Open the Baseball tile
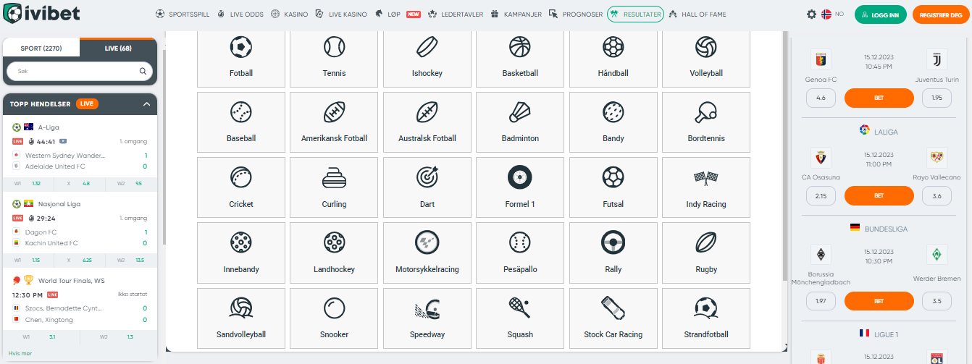 (x=241, y=123)
